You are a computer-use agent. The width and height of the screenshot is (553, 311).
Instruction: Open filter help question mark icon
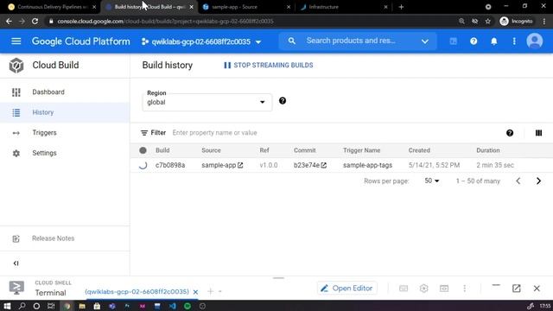[x=510, y=133]
